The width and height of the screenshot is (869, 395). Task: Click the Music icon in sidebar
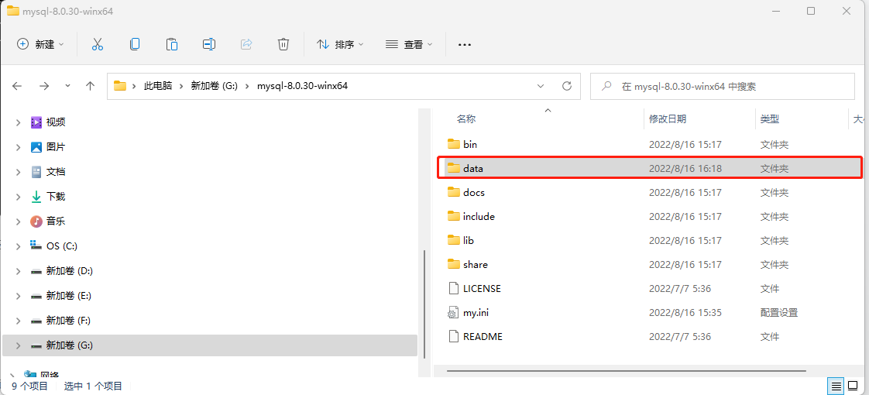[x=36, y=221]
